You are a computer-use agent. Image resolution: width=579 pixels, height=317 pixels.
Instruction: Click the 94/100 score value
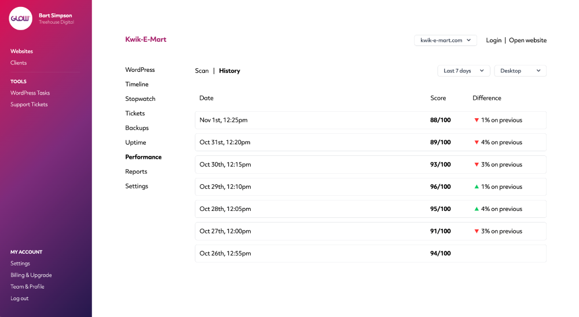point(440,253)
